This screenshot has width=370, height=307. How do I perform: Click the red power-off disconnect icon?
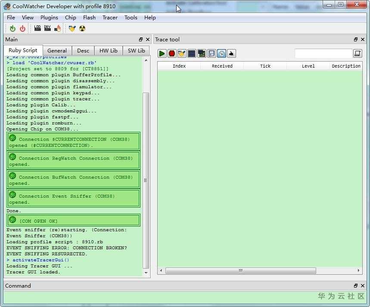click(x=22, y=28)
